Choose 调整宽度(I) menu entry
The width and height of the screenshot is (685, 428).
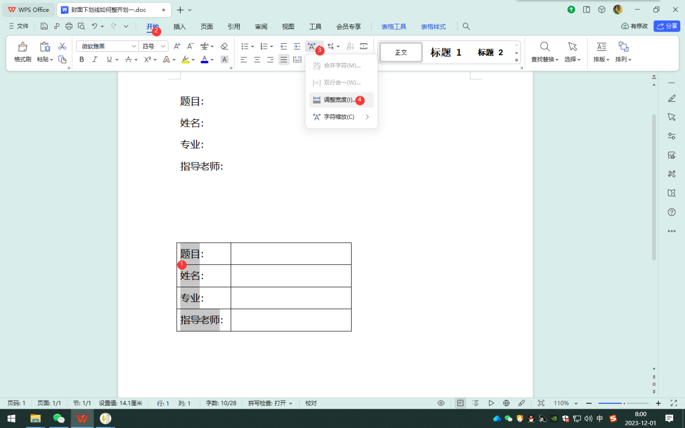click(341, 100)
